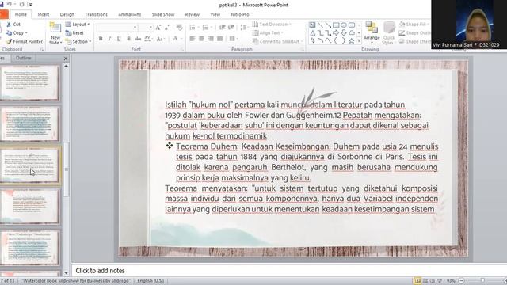The width and height of the screenshot is (507, 285).
Task: Click the Shape Fill button
Action: click(x=414, y=25)
